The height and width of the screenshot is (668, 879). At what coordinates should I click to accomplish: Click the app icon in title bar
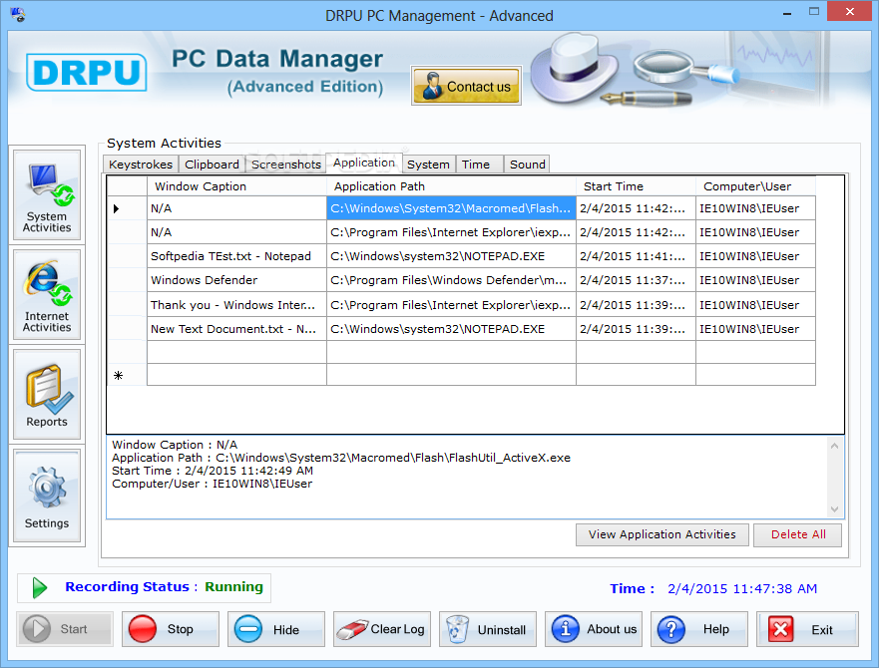[x=18, y=15]
